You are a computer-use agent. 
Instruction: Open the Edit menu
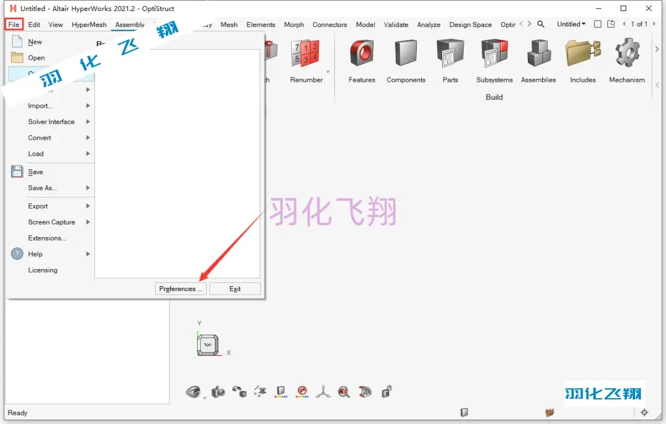[34, 25]
